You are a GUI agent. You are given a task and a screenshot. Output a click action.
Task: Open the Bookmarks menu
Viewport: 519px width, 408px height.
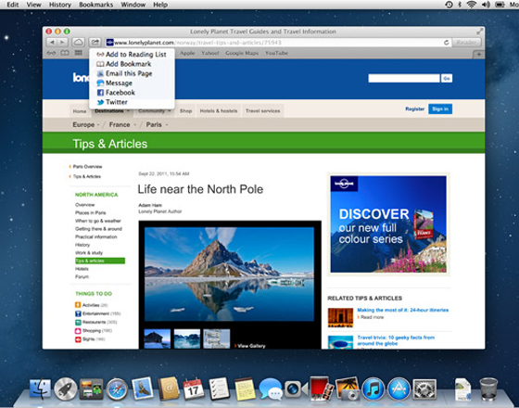coord(96,5)
